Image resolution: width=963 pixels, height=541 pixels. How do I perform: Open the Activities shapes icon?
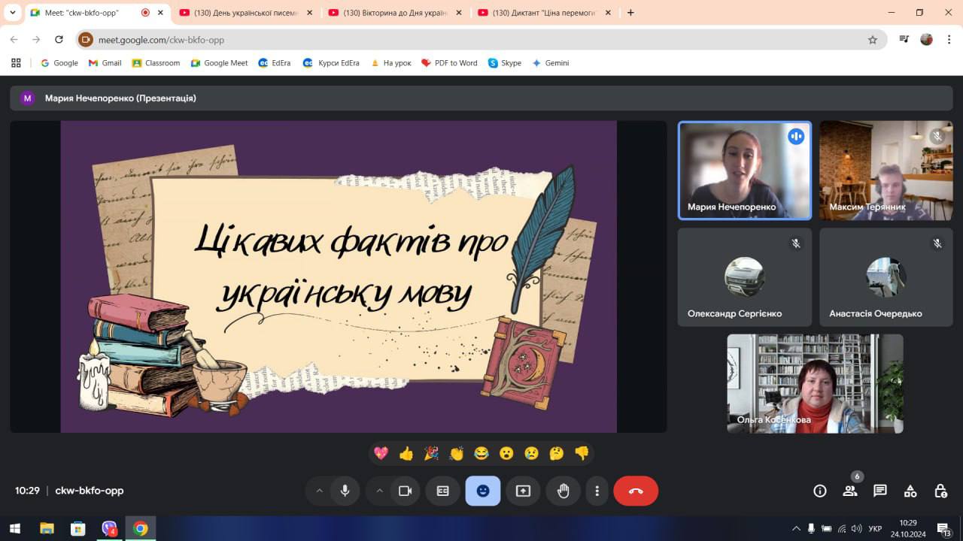click(910, 491)
